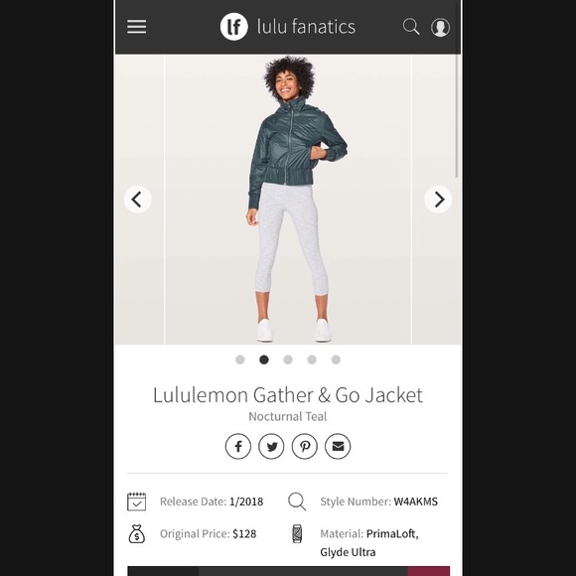Pin jacket on Pinterest
This screenshot has width=576, height=576.
click(305, 446)
